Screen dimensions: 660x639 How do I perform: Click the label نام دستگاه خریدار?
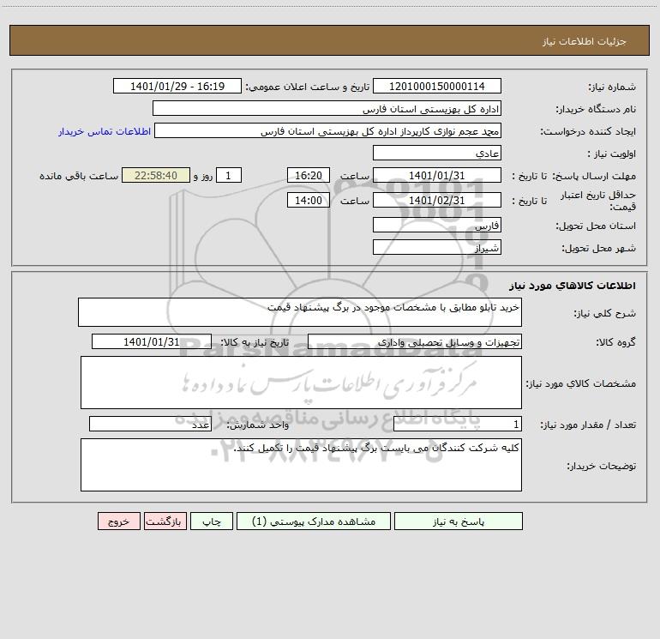point(596,109)
